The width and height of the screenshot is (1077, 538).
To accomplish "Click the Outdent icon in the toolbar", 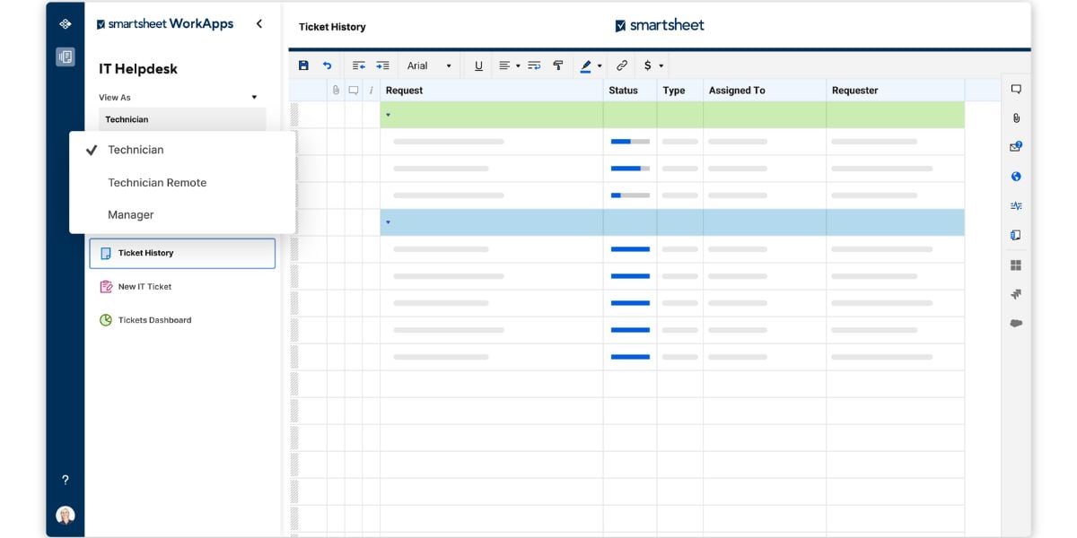I will pyautogui.click(x=359, y=65).
